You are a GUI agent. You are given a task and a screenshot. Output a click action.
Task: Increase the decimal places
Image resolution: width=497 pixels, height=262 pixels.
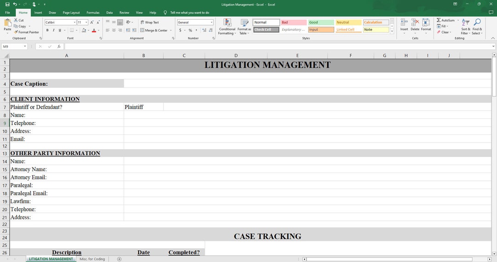(204, 30)
